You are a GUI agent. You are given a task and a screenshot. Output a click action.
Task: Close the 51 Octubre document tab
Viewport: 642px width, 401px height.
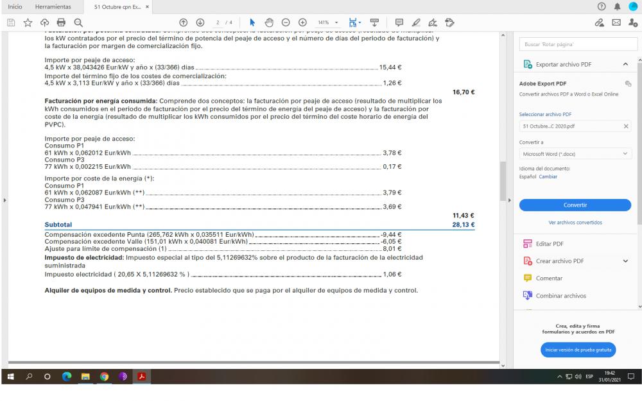148,6
